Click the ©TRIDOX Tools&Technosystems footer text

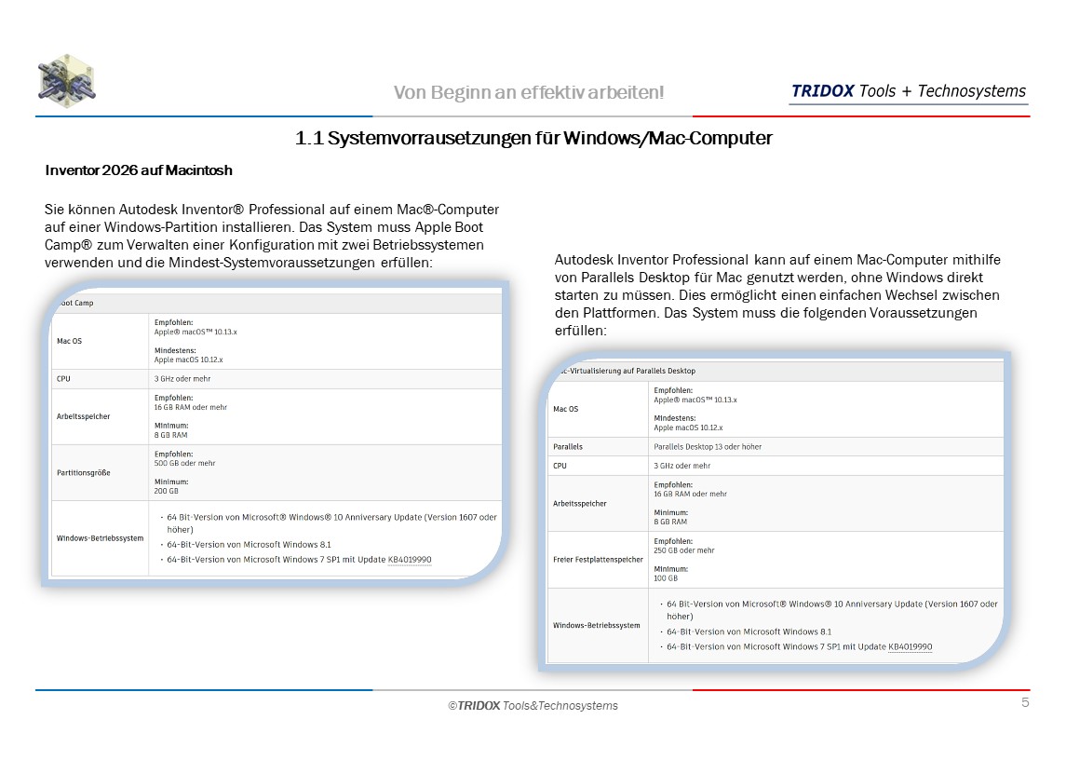pos(533,706)
